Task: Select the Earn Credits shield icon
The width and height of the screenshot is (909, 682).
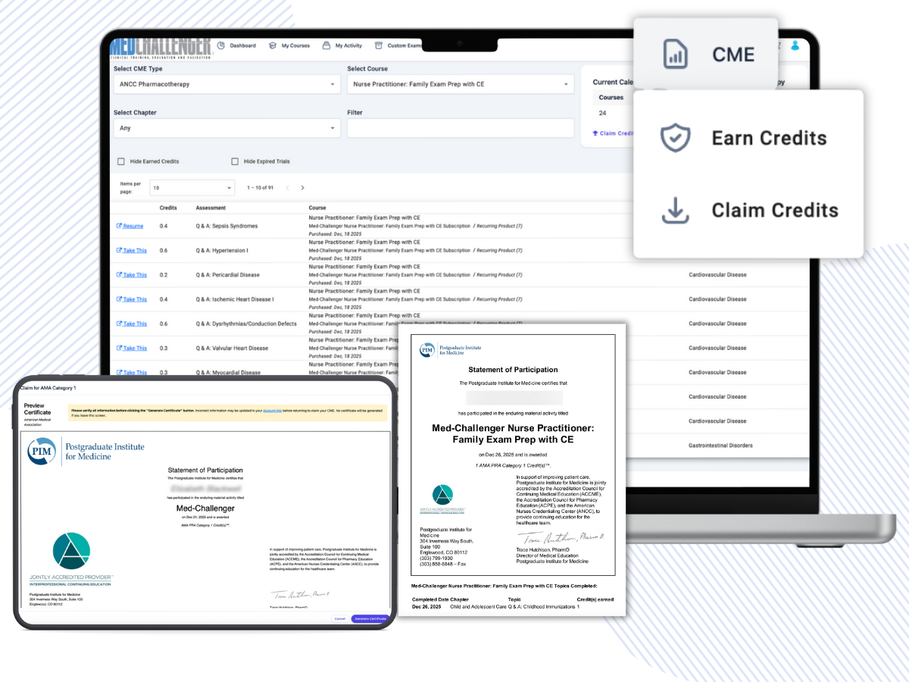Action: click(674, 138)
